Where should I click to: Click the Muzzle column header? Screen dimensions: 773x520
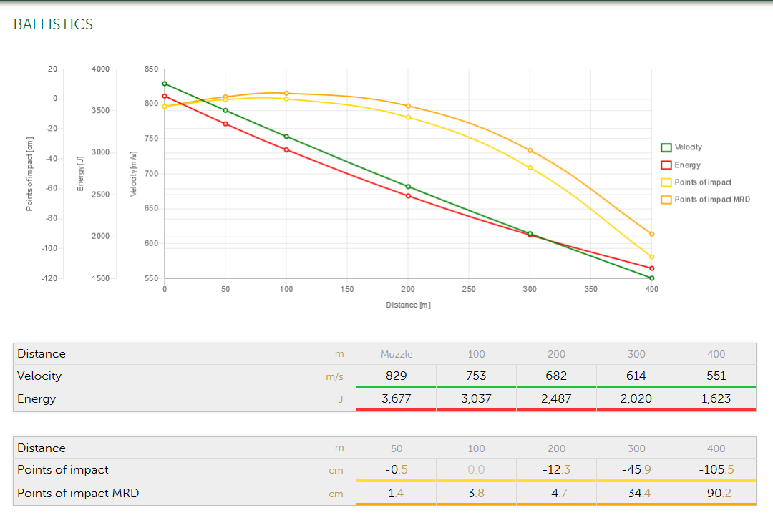click(397, 354)
